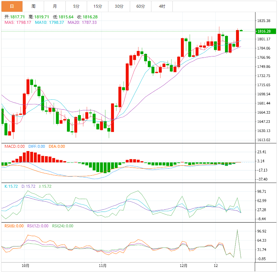Select the MA10 indicator value label

click(x=49, y=22)
